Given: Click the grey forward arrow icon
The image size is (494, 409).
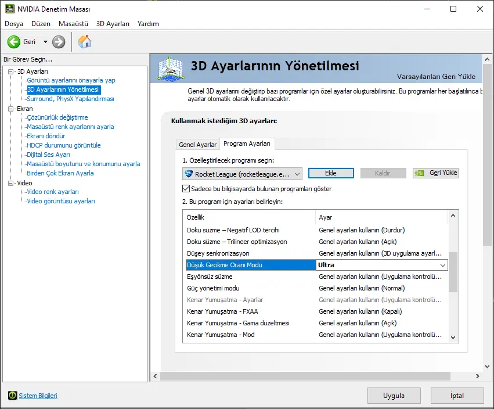Looking at the screenshot, I should pos(59,42).
